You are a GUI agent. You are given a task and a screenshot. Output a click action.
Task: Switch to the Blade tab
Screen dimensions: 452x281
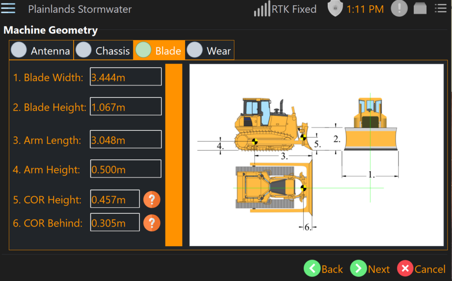[159, 50]
